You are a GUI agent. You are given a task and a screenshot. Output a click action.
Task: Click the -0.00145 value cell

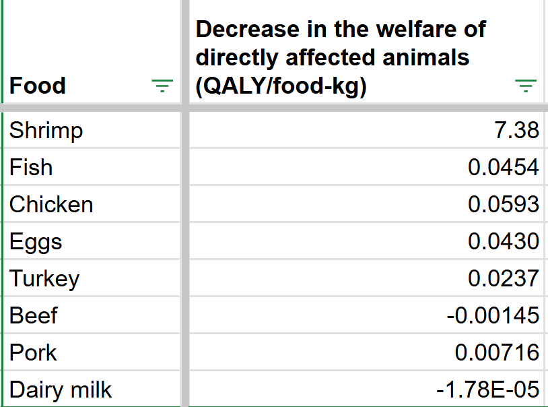pos(367,315)
